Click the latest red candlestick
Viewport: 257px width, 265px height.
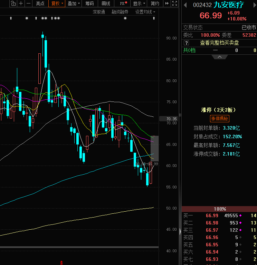click(151, 173)
